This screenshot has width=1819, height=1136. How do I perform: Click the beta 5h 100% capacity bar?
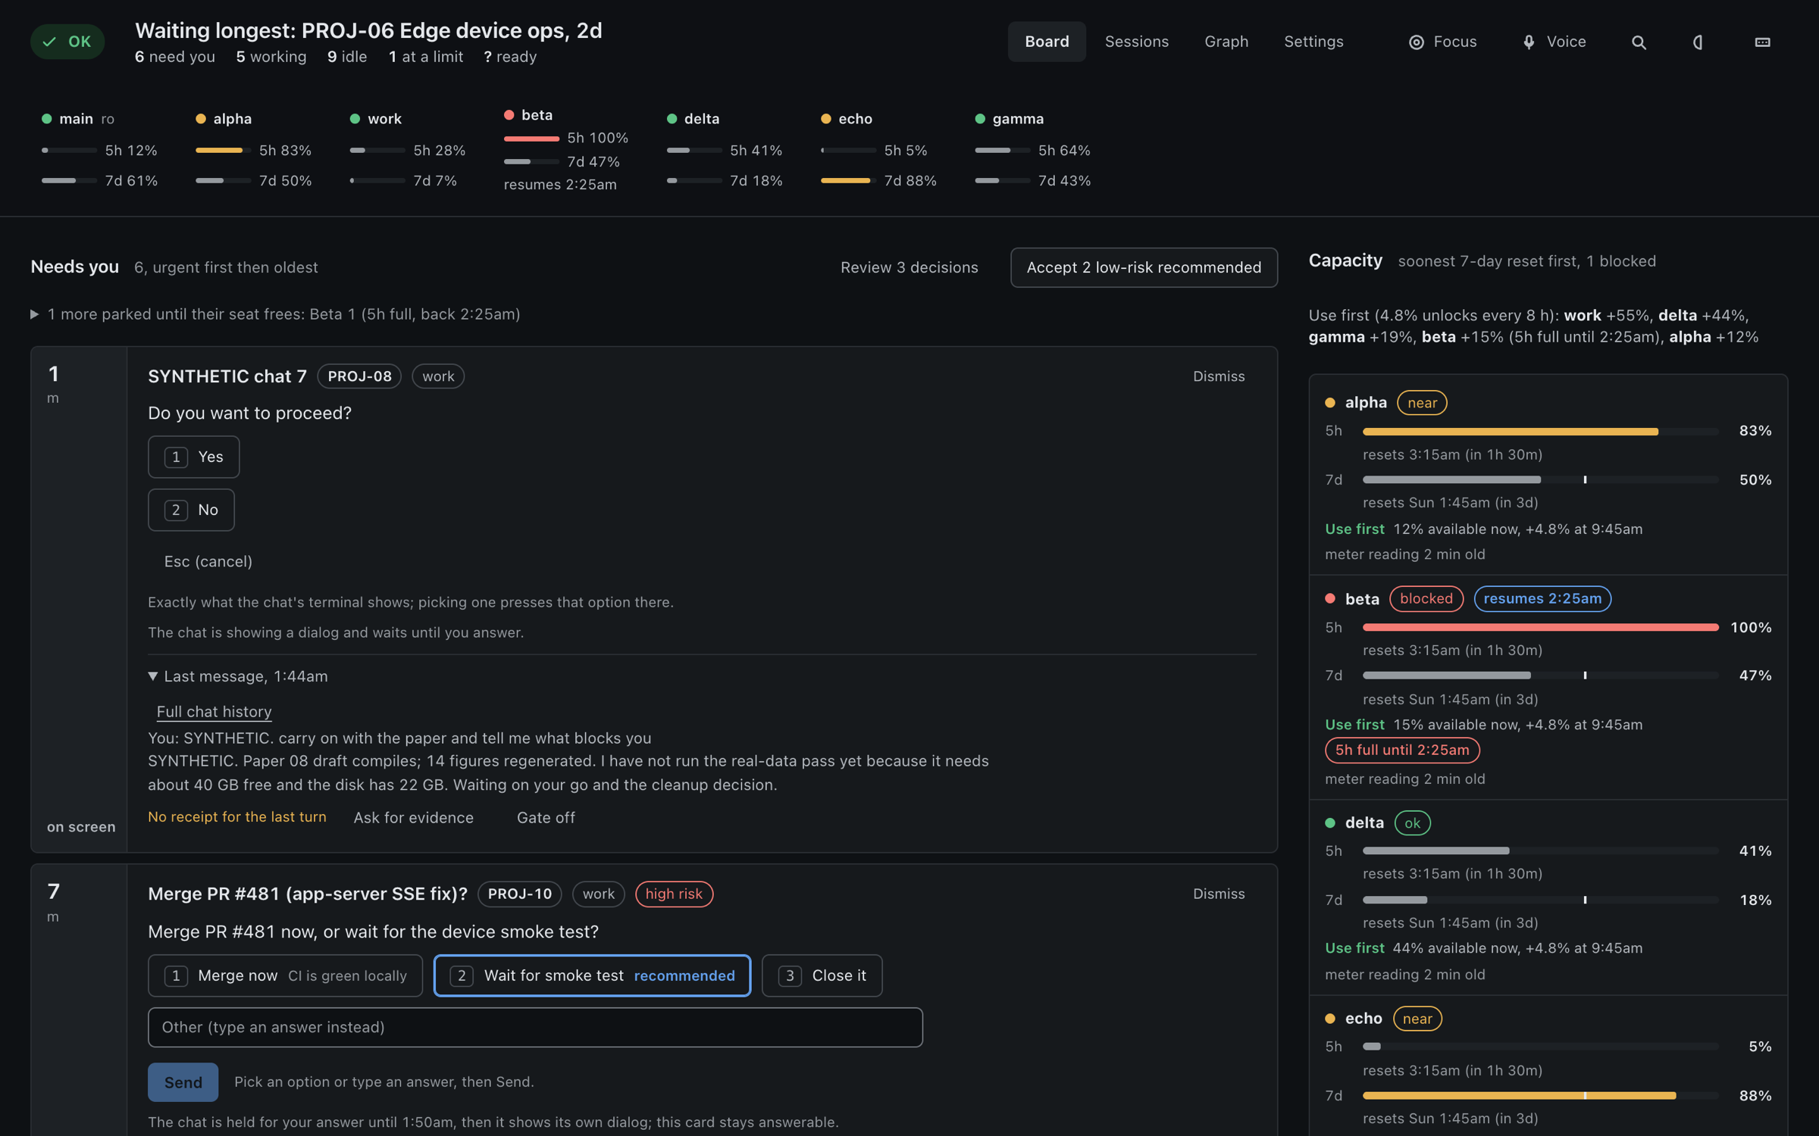point(1540,627)
